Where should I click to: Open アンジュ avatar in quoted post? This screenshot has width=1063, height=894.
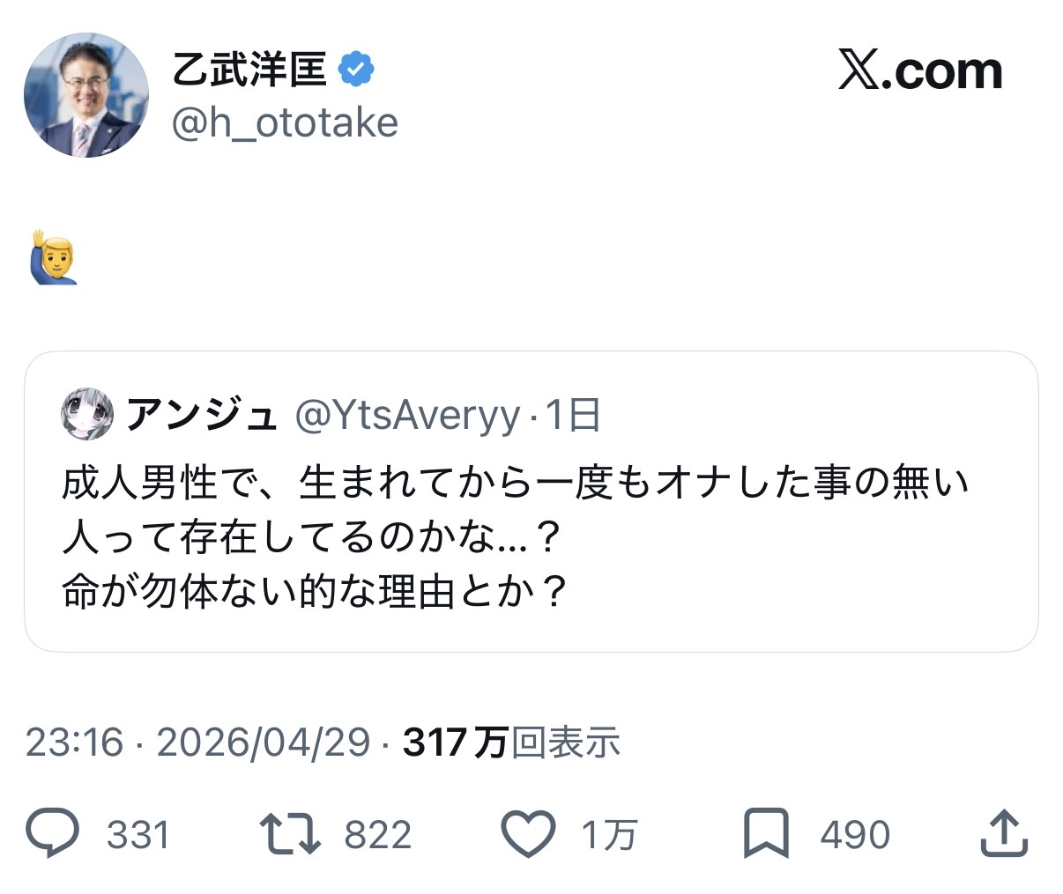(86, 414)
